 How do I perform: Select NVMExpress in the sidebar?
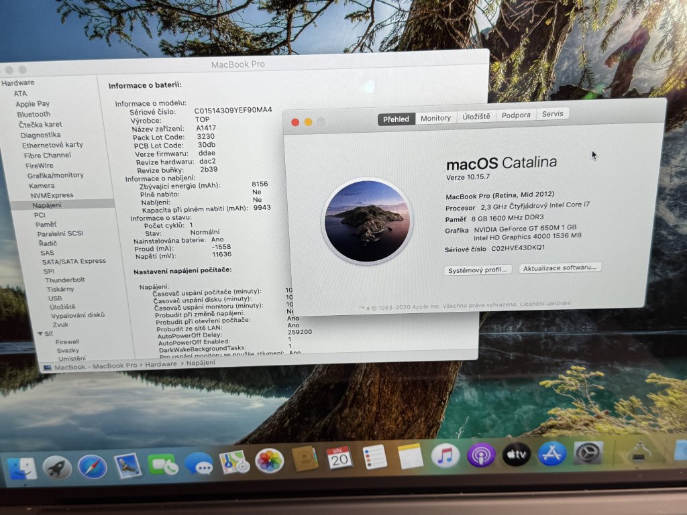[x=52, y=195]
